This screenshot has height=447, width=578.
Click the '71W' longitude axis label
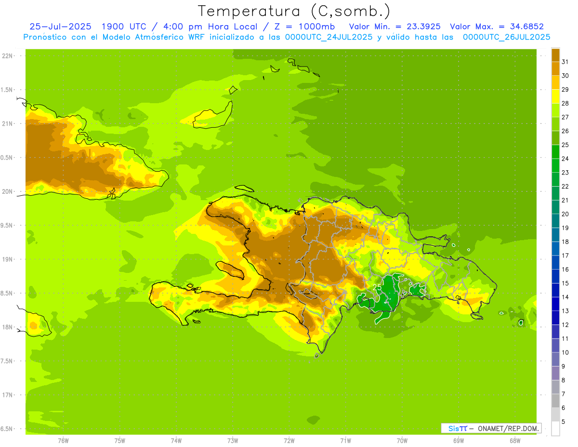pyautogui.click(x=345, y=440)
